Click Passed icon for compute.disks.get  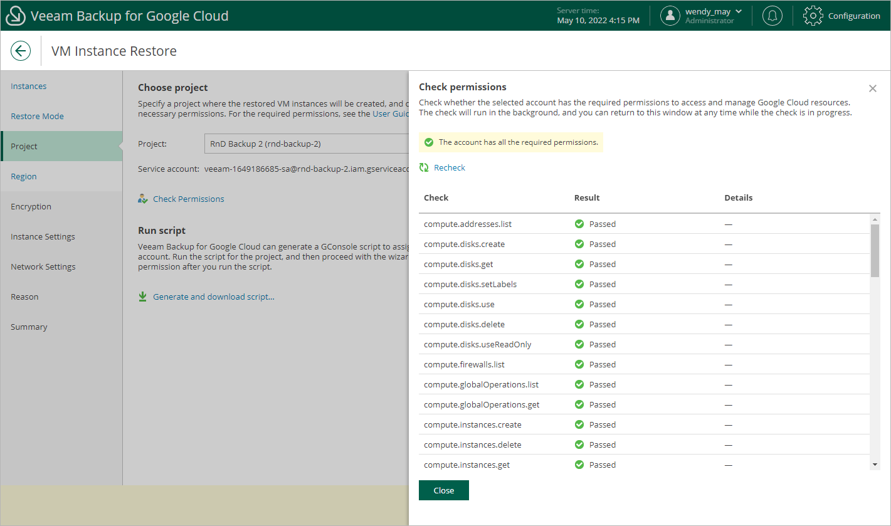(579, 264)
